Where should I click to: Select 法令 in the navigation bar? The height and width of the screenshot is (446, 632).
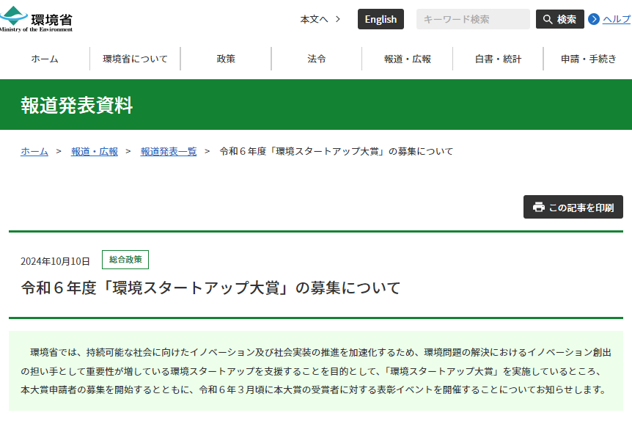click(x=316, y=59)
